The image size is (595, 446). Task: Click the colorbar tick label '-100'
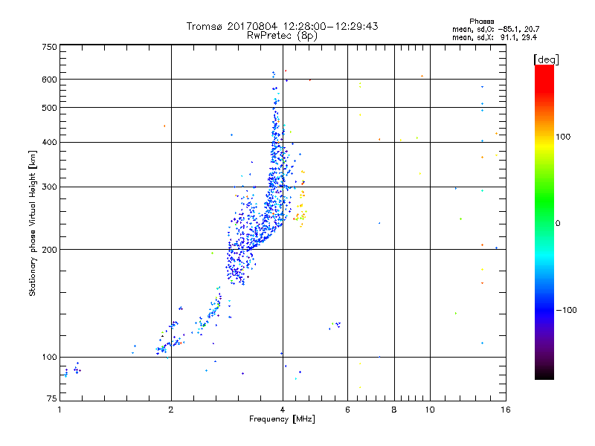tap(566, 310)
